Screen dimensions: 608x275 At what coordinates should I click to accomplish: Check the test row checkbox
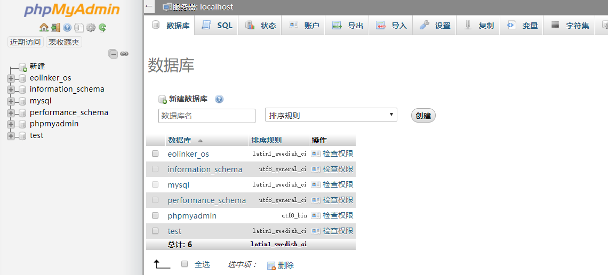(x=155, y=230)
